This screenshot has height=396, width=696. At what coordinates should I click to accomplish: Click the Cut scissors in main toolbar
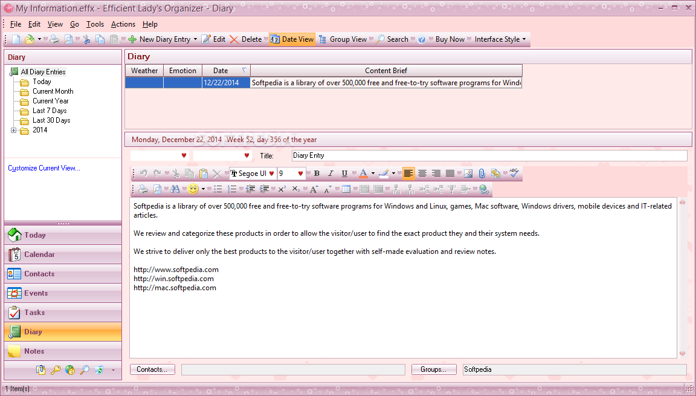coord(87,39)
